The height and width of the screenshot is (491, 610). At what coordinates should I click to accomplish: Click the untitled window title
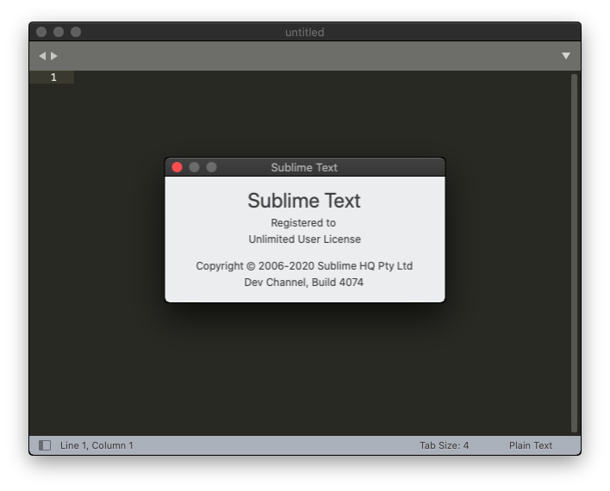(305, 32)
